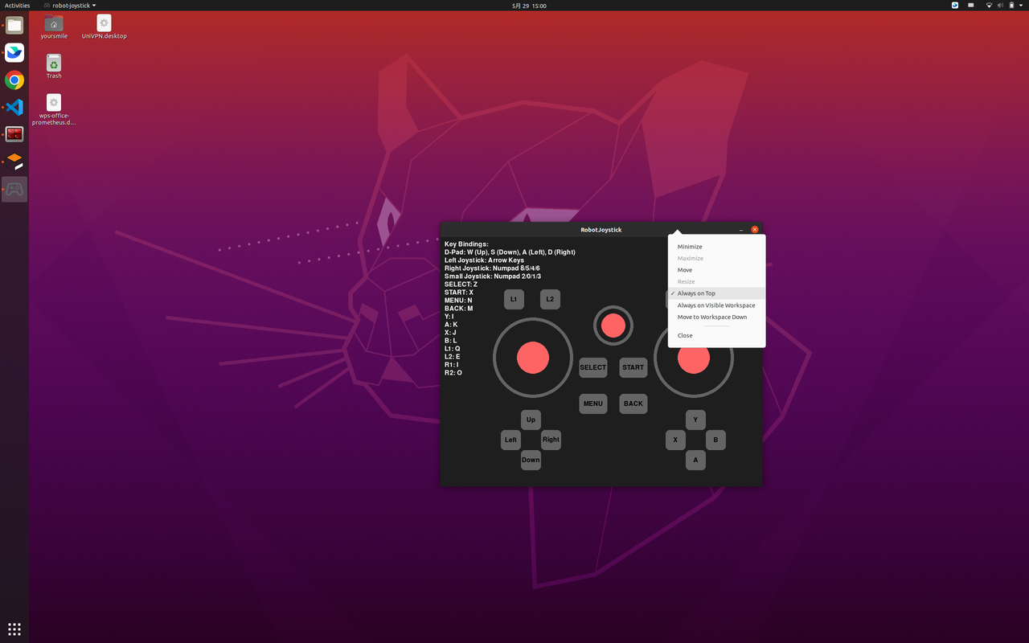This screenshot has height=643, width=1029.
Task: Open the robot-joystick app menu in top bar
Action: click(70, 6)
